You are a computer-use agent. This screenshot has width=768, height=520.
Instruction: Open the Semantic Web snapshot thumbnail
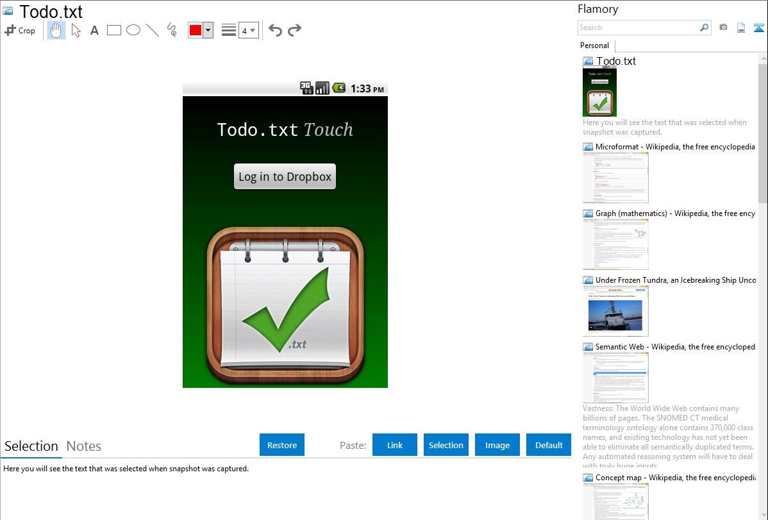coord(615,378)
